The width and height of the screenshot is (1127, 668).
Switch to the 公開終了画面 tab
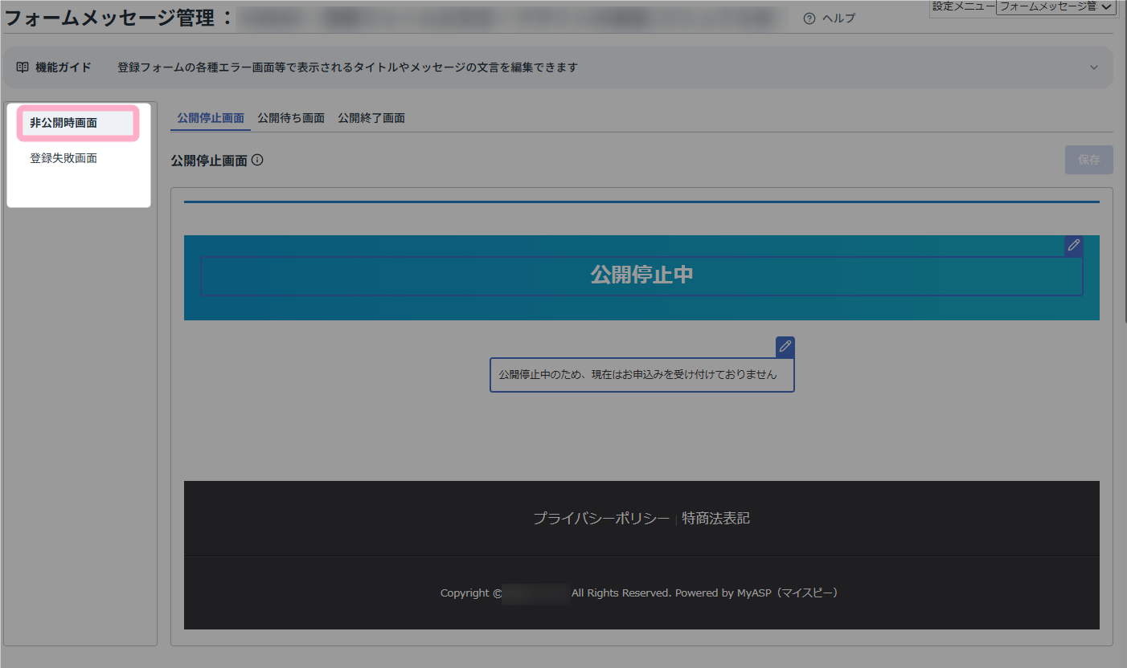click(371, 118)
